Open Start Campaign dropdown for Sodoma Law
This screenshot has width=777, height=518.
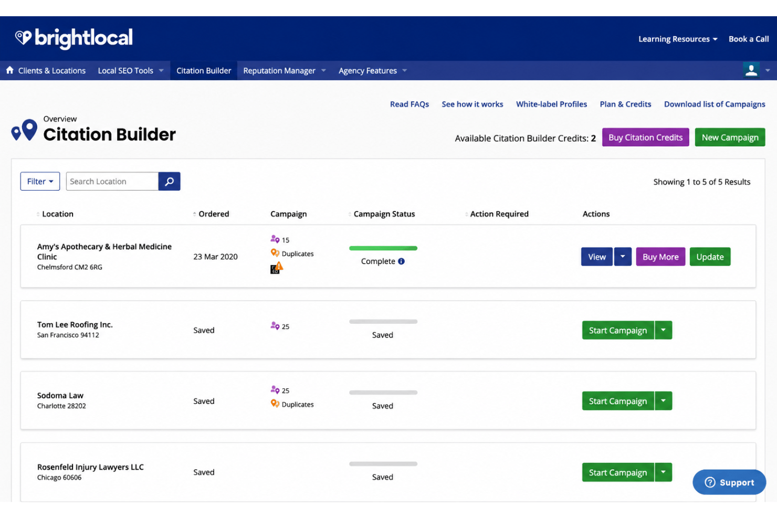point(664,401)
